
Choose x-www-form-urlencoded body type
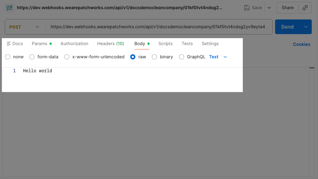[67, 57]
